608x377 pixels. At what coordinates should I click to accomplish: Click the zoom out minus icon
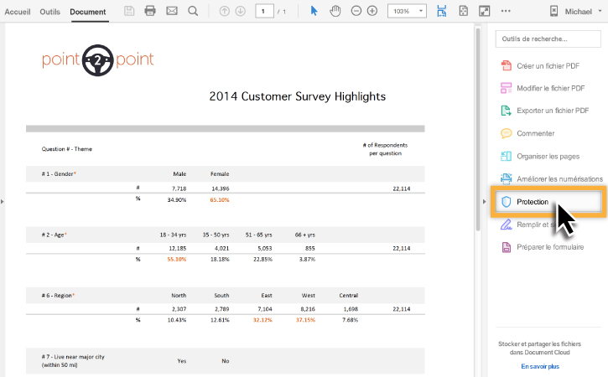(356, 11)
